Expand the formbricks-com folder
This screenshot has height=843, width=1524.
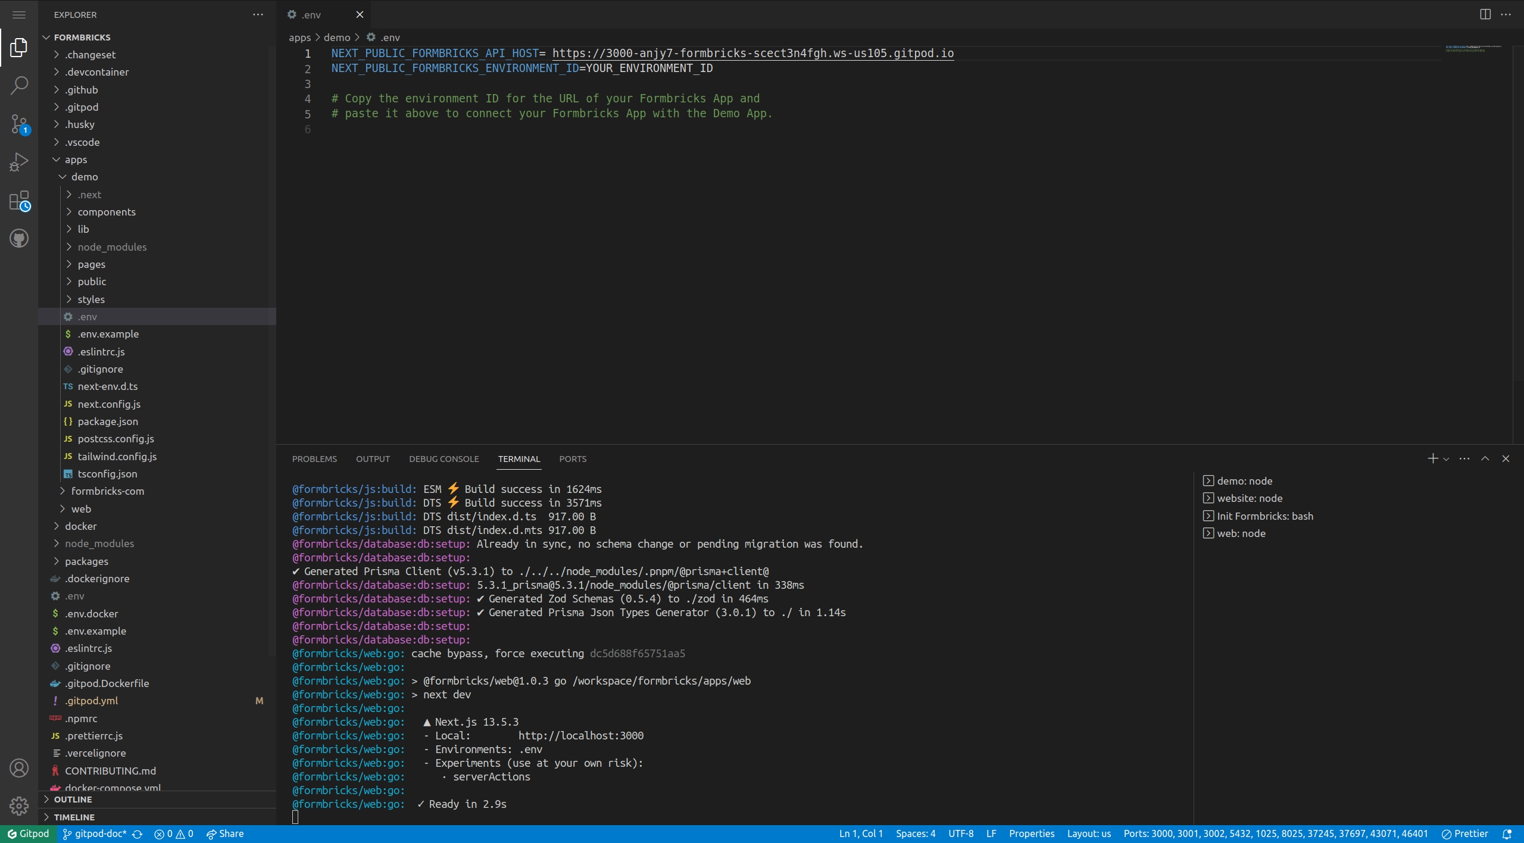coord(157,491)
